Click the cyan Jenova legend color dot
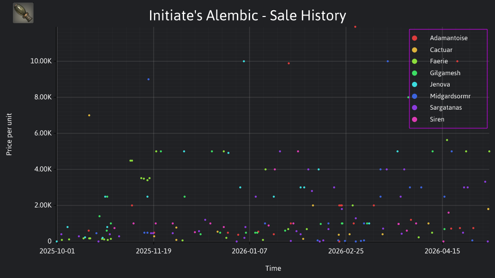 (x=415, y=84)
